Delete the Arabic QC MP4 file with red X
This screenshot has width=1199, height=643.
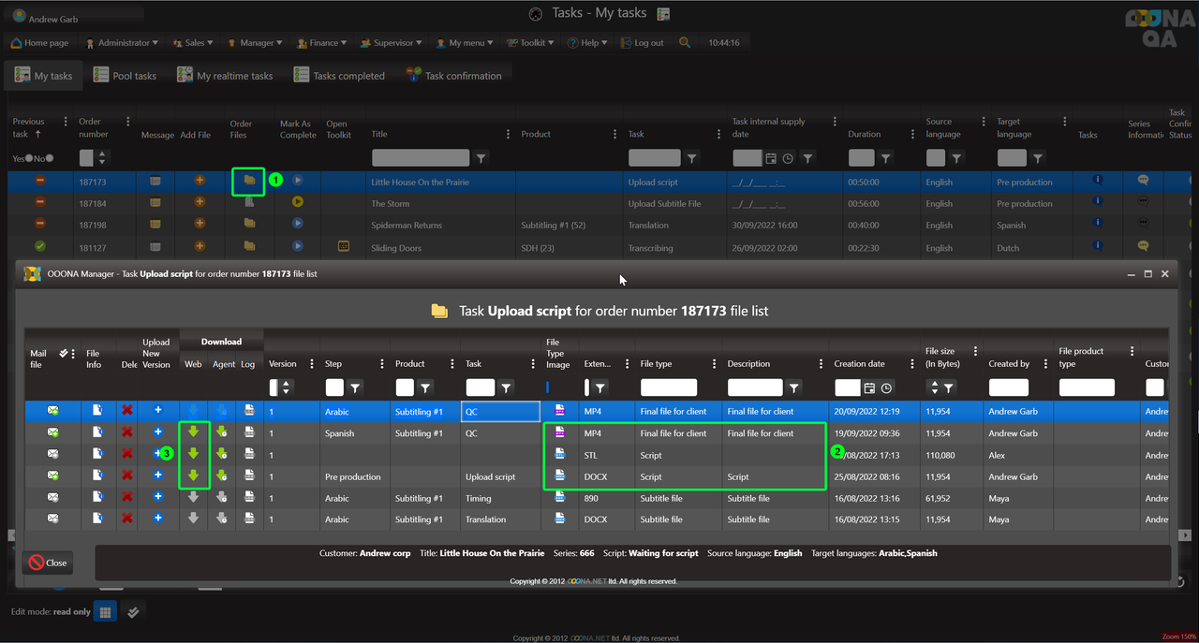click(126, 410)
